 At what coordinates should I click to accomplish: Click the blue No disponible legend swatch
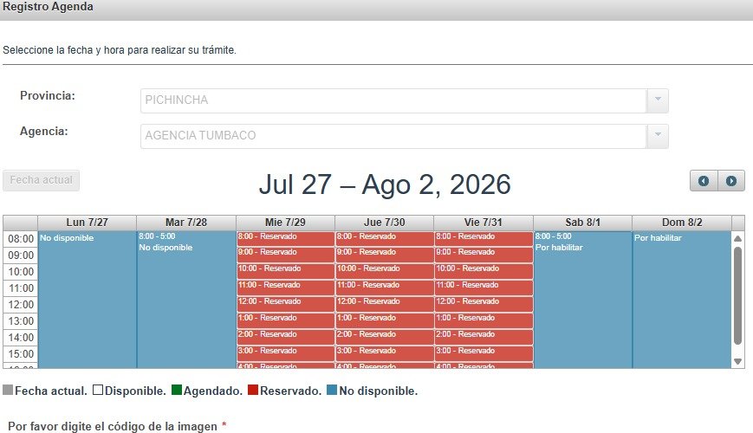(x=332, y=390)
